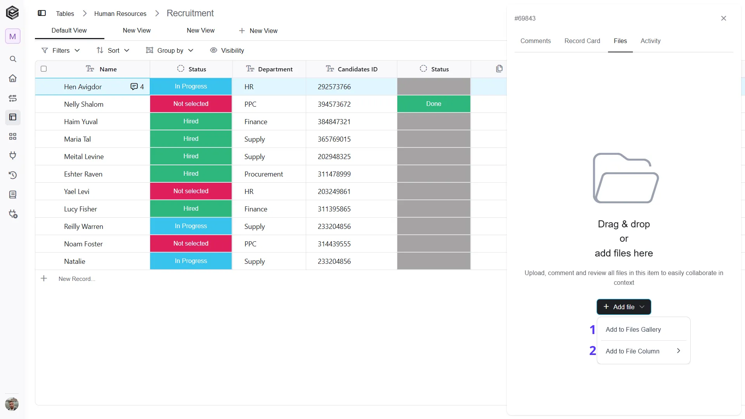Select the Tables layout icon in the sidebar
The image size is (745, 419).
[13, 117]
